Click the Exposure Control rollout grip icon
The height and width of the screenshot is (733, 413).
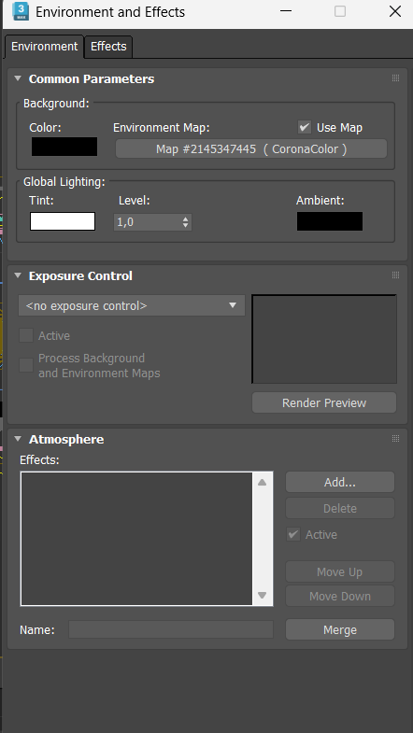pos(395,275)
